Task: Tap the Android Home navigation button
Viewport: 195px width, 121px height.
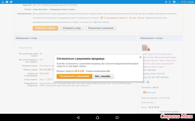Action: point(97,117)
